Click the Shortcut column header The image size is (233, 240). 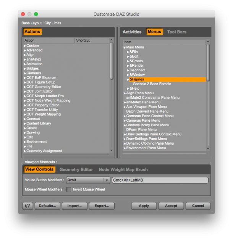pyautogui.click(x=92, y=40)
